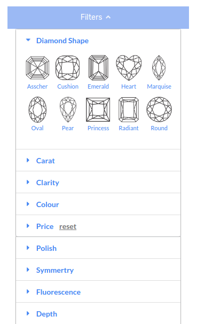Pick the Pear shaped diamond icon
This screenshot has height=324, width=197.
click(68, 109)
